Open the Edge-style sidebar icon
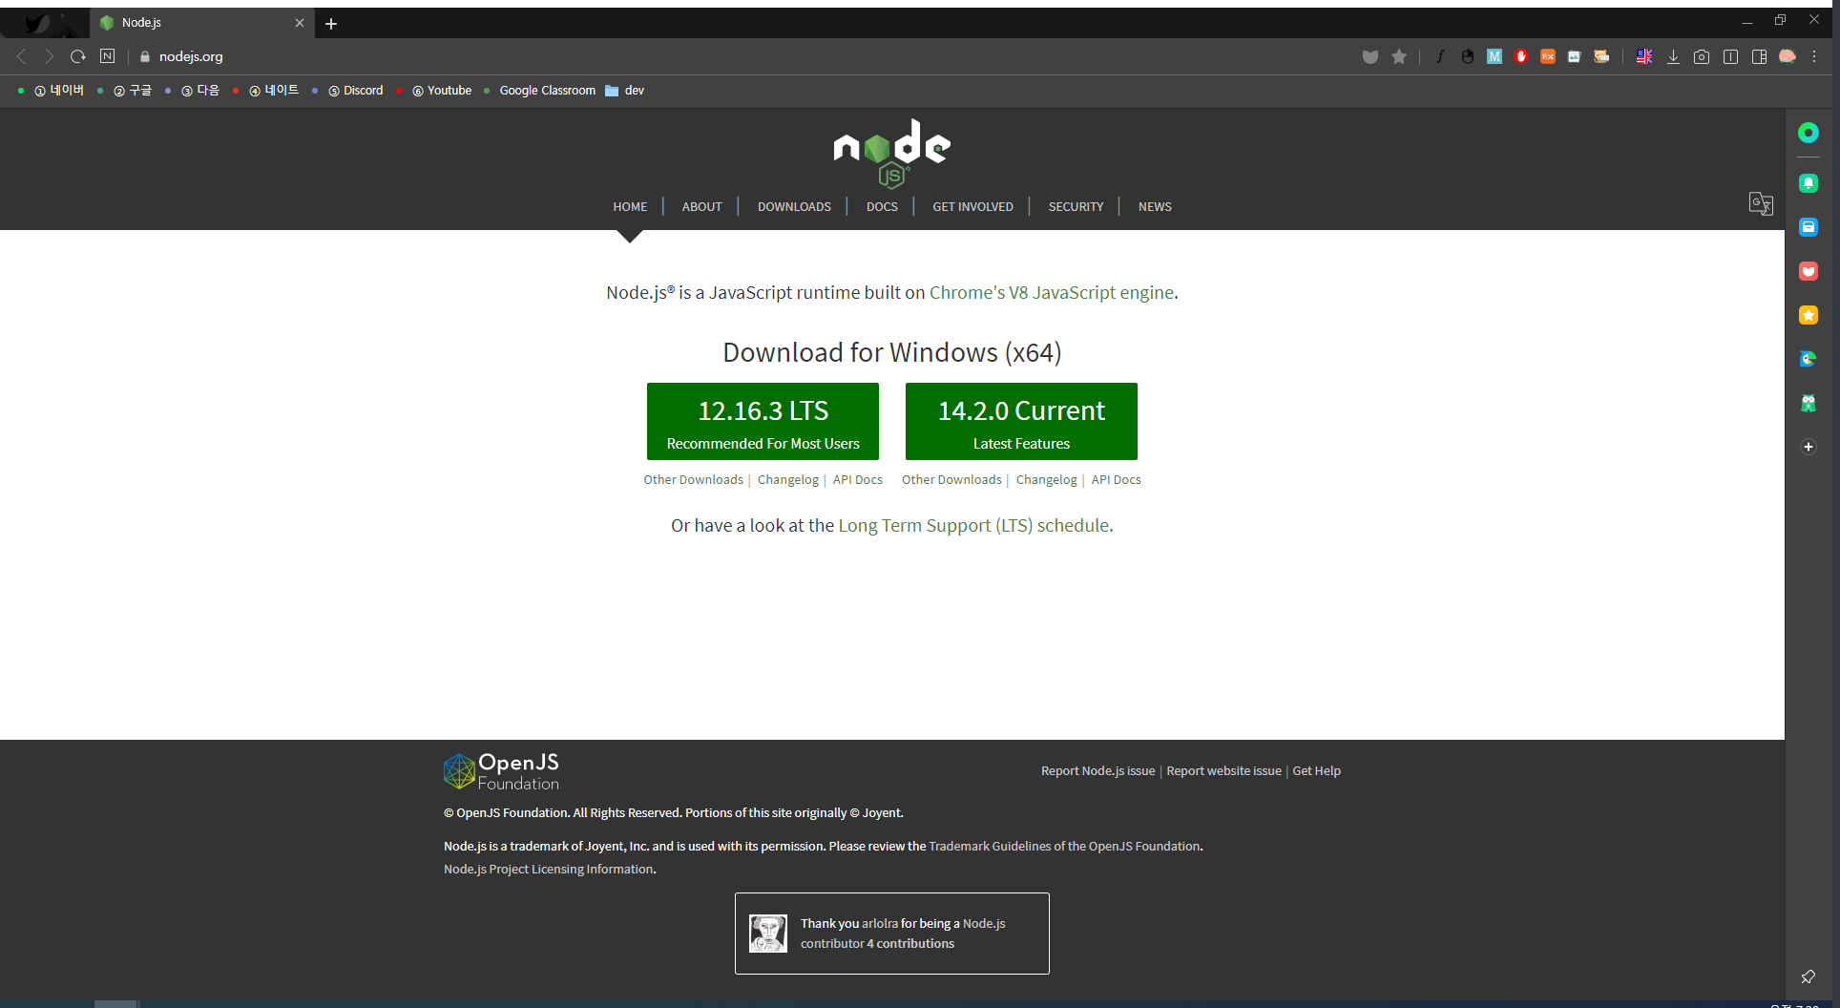The image size is (1840, 1008). 1809,359
